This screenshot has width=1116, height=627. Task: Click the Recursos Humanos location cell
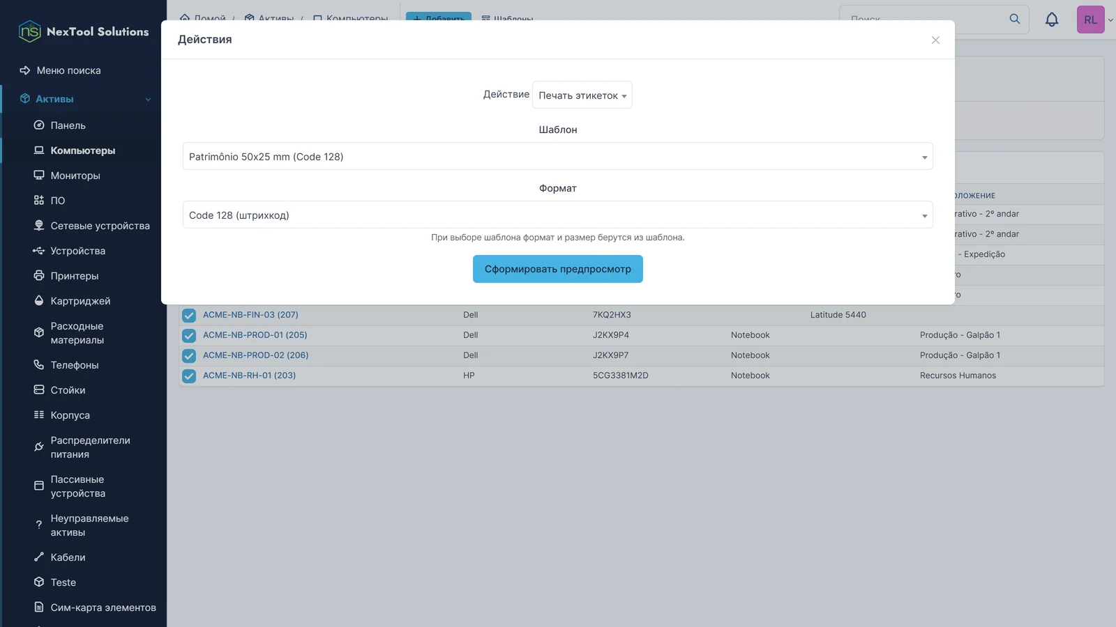coord(958,376)
